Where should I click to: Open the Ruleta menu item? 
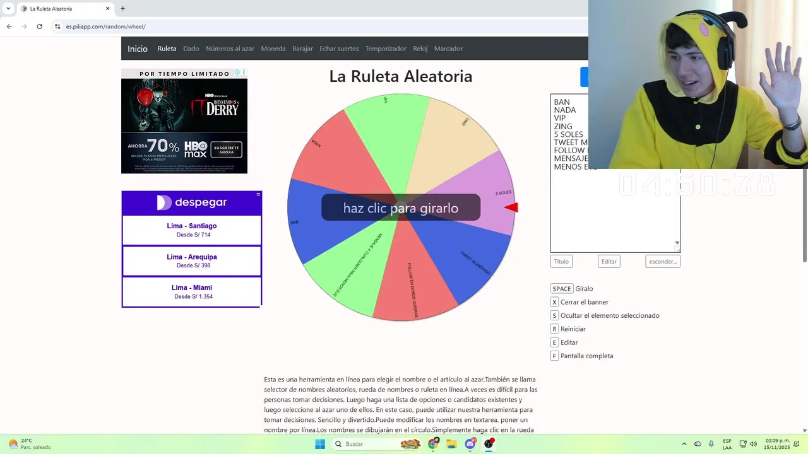point(167,49)
